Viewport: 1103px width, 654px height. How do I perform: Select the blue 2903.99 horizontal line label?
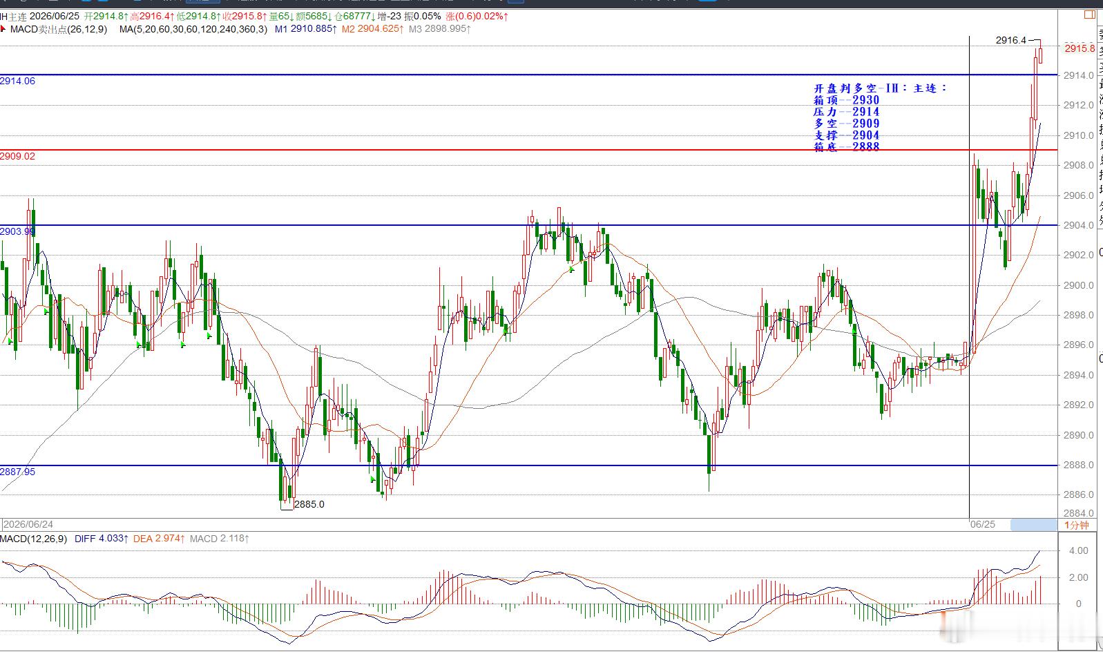click(x=17, y=231)
